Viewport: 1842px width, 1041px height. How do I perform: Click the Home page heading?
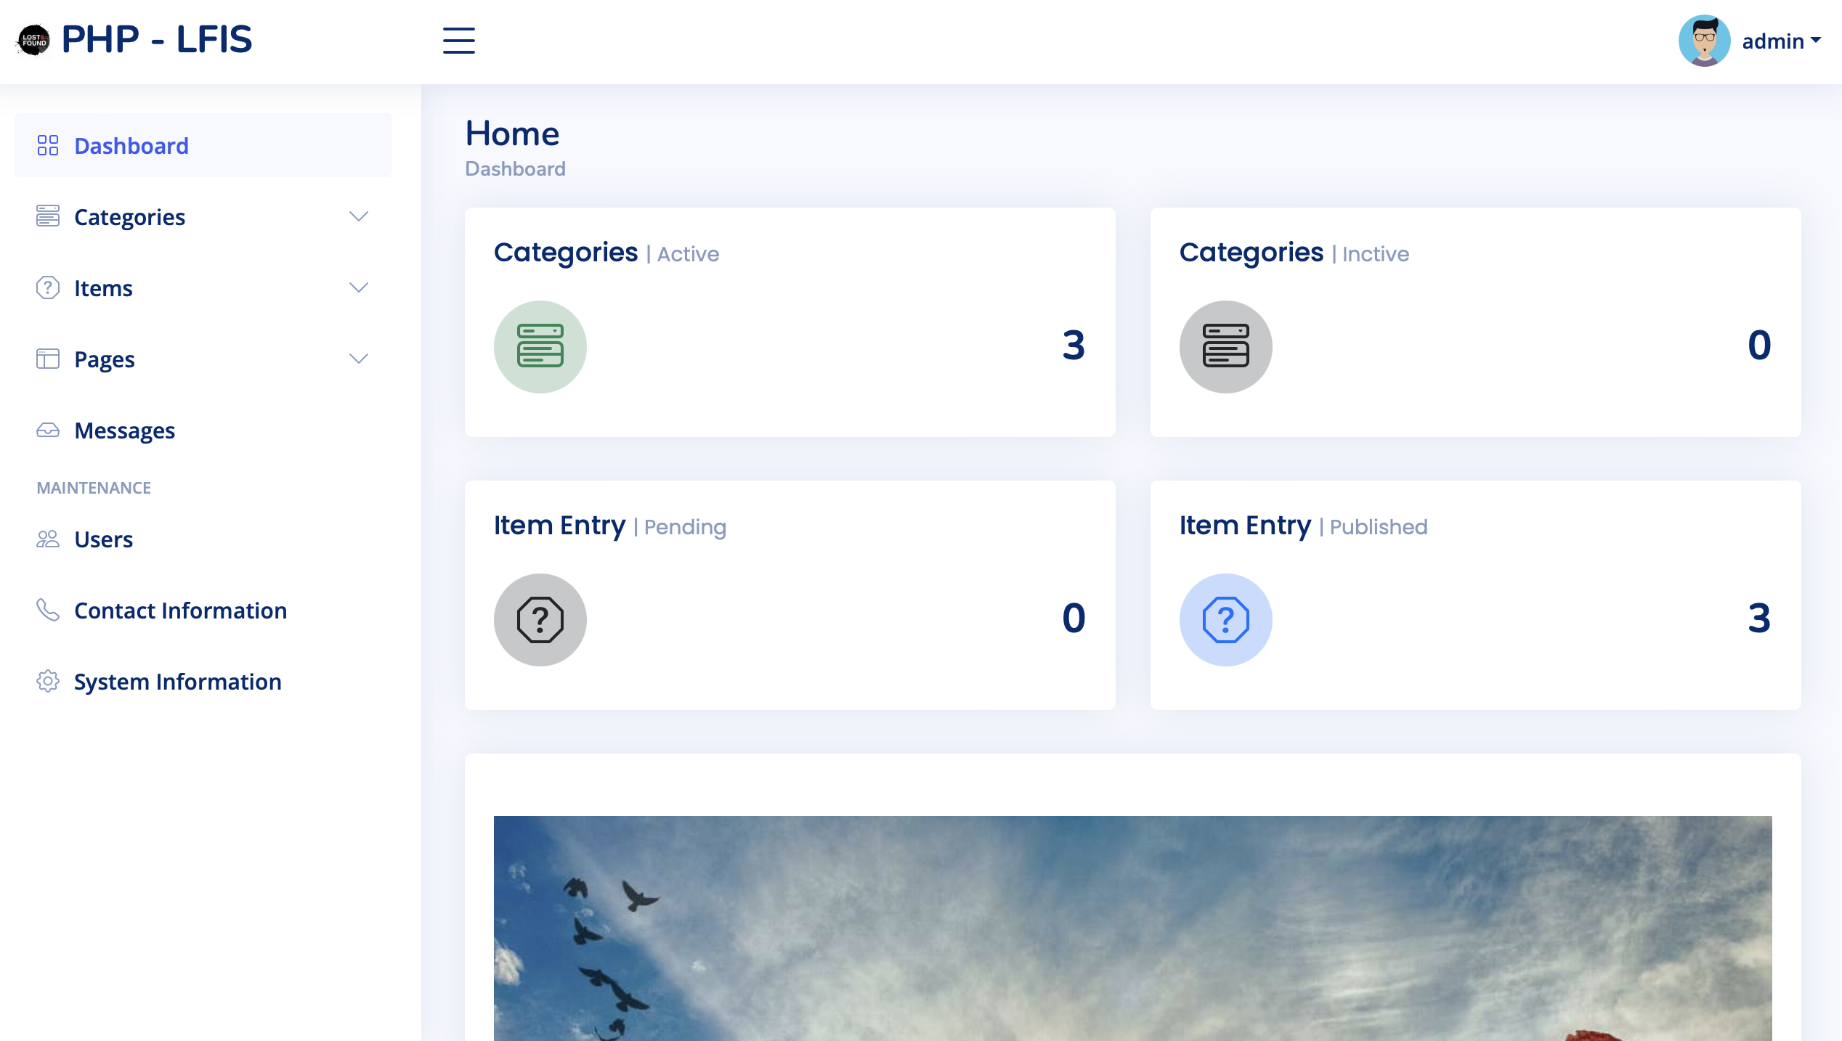tap(512, 134)
